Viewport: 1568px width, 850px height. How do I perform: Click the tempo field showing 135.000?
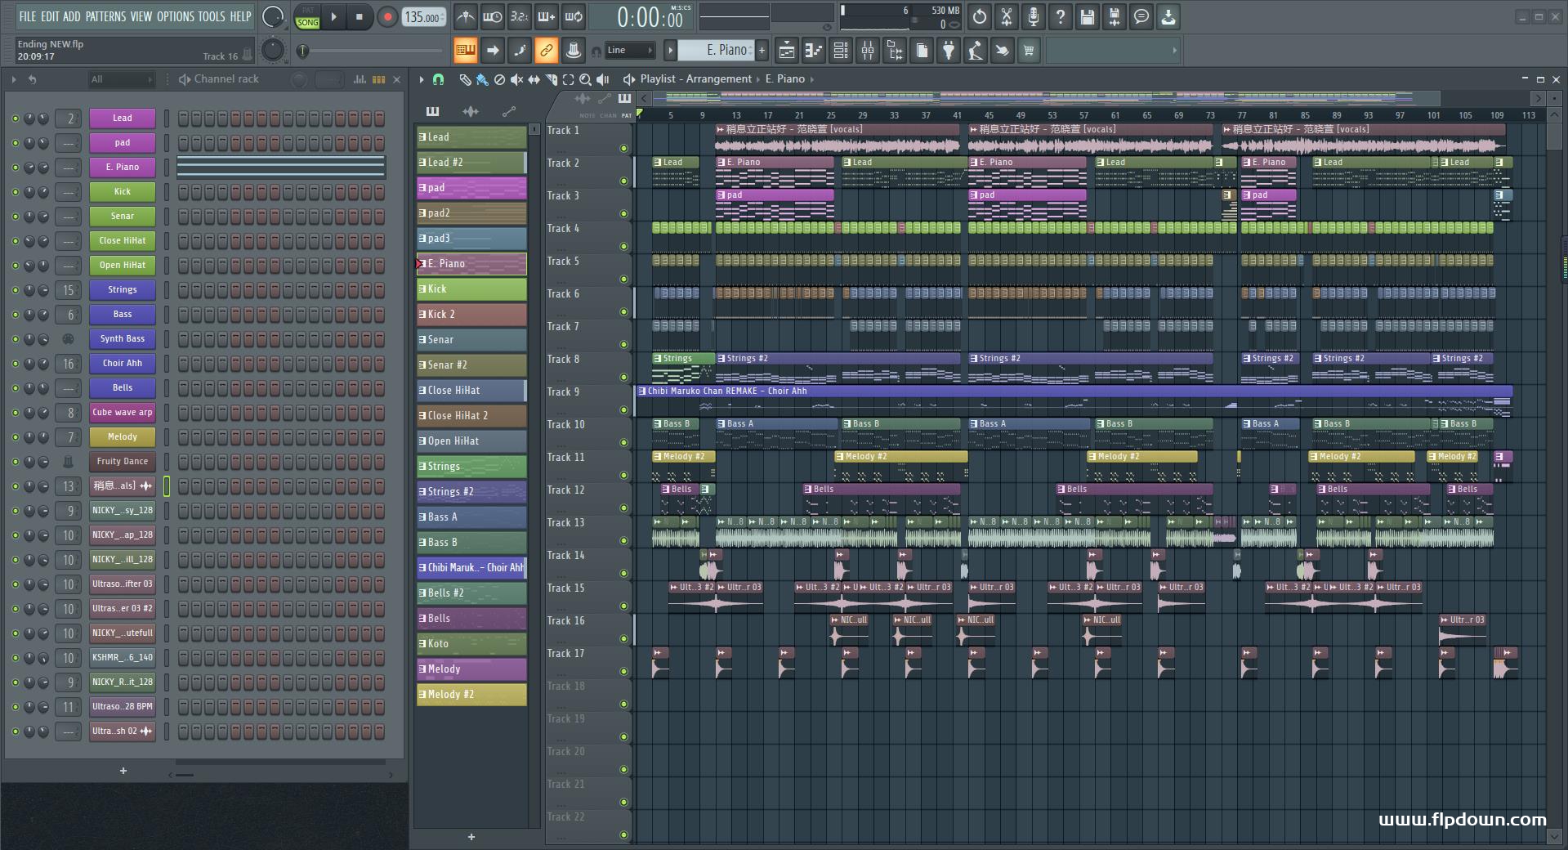pos(424,16)
